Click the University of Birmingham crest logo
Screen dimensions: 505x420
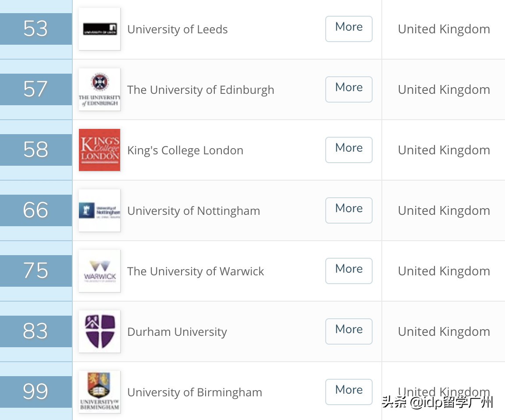(100, 392)
